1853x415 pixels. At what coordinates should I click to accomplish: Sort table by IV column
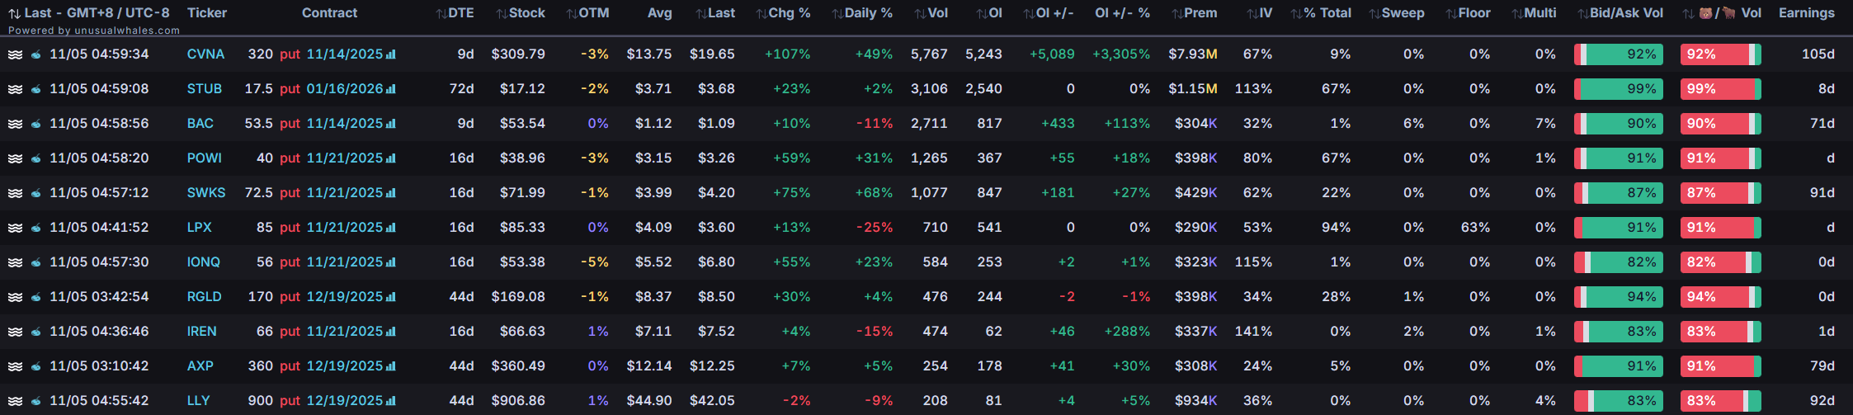[1260, 13]
